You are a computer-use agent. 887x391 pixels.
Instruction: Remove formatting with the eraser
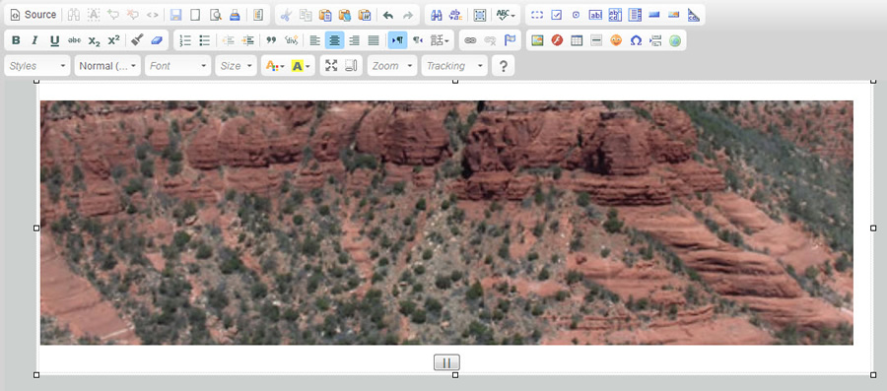(x=157, y=40)
